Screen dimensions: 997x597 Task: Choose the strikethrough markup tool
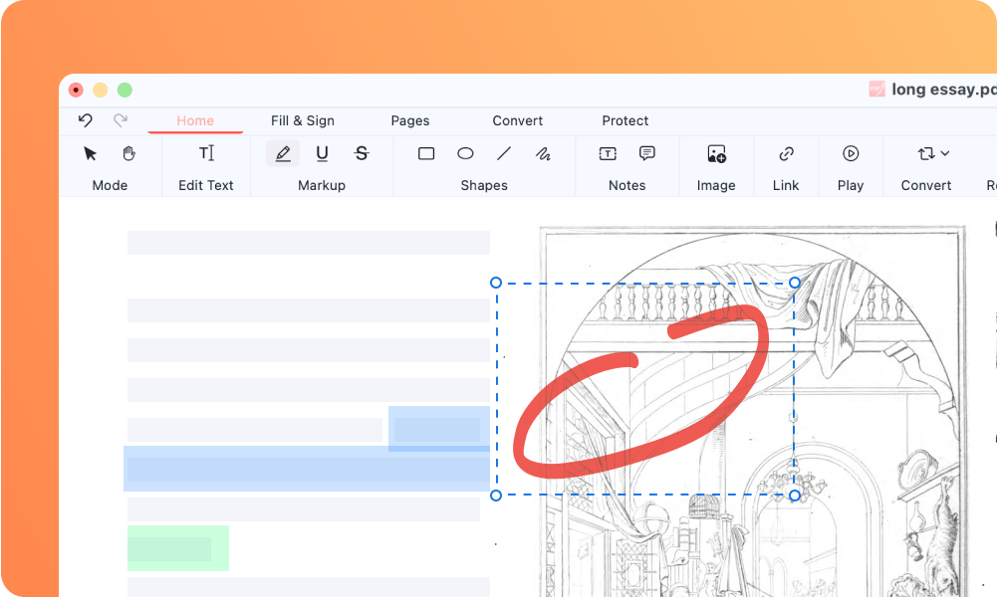click(x=362, y=153)
